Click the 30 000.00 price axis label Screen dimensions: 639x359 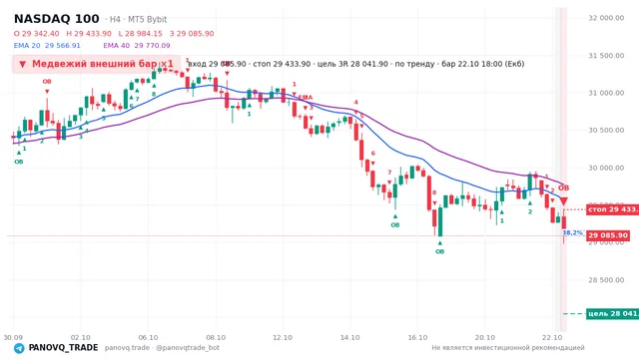(606, 168)
